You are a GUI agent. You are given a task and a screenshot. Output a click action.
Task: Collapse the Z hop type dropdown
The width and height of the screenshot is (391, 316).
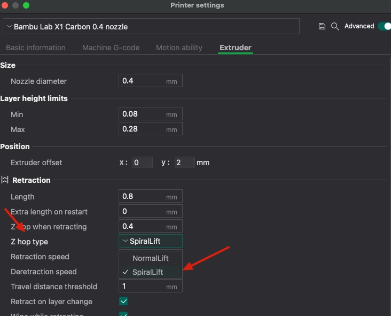tap(150, 241)
